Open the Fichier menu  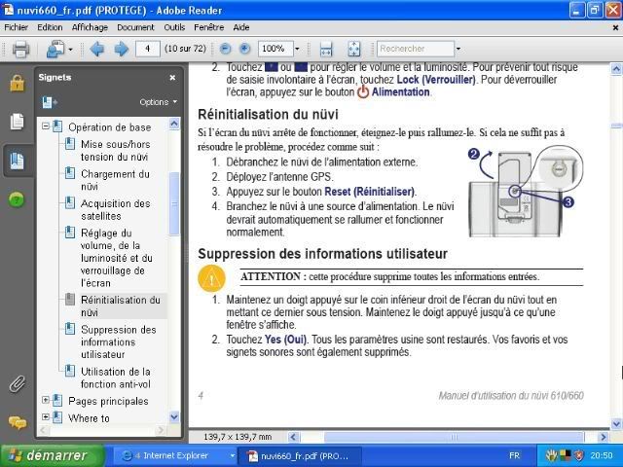(x=16, y=27)
